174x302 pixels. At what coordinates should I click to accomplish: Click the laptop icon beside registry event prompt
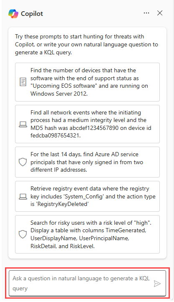point(23,196)
